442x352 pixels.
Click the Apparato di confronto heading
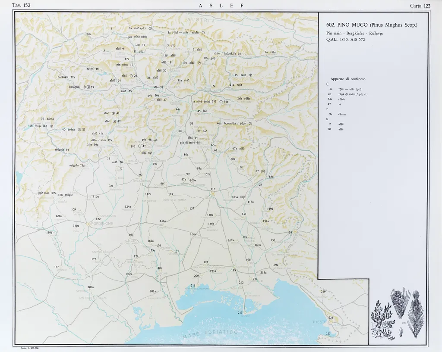[x=347, y=79]
